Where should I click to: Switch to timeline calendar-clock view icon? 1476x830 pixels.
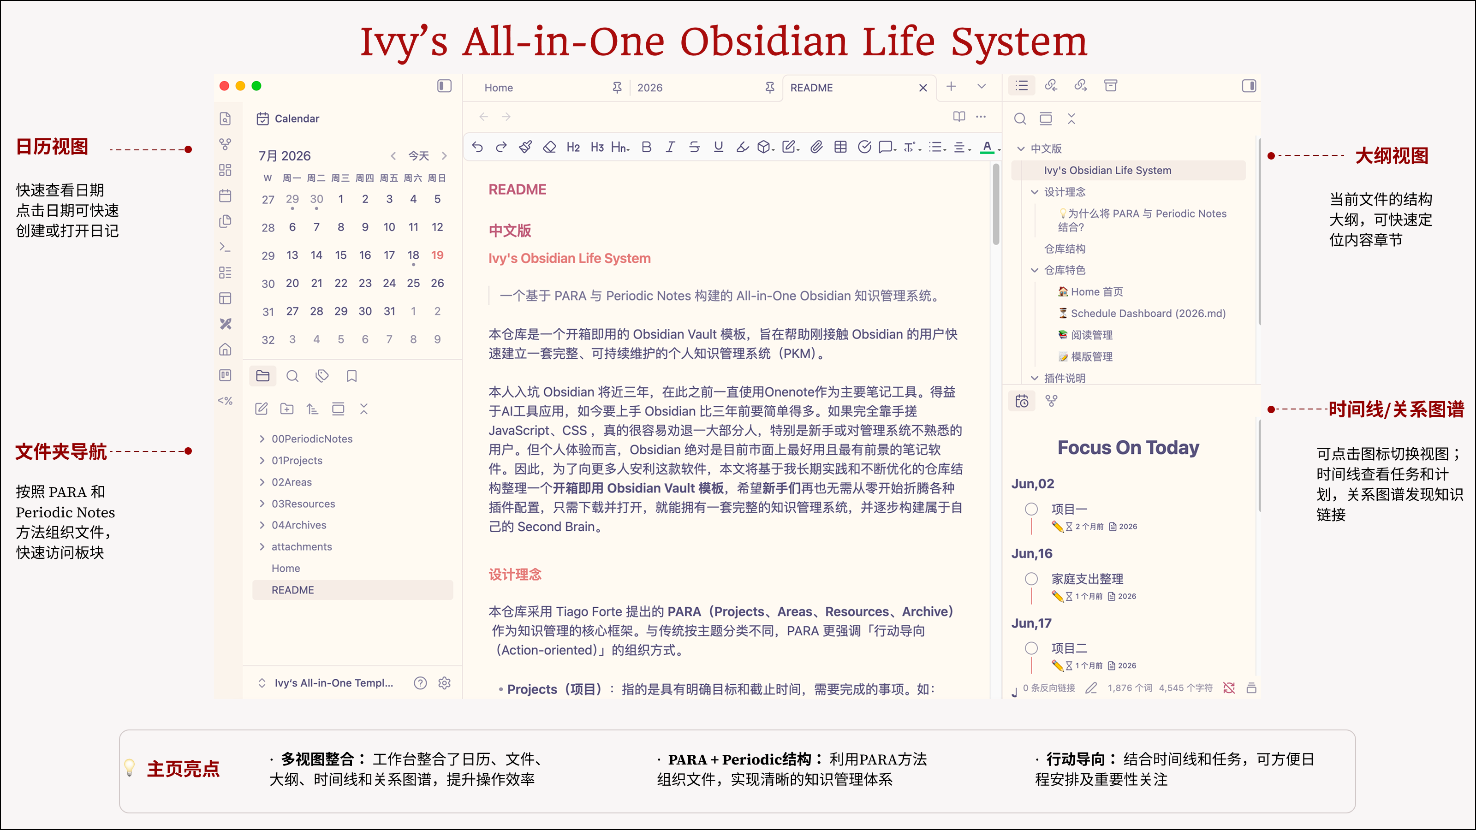pyautogui.click(x=1022, y=401)
